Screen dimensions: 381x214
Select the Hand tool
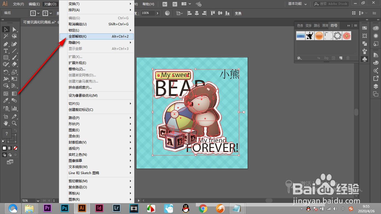6,123
